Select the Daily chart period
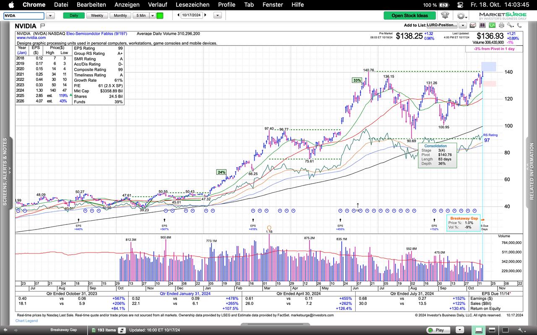537x335 pixels. click(73, 15)
